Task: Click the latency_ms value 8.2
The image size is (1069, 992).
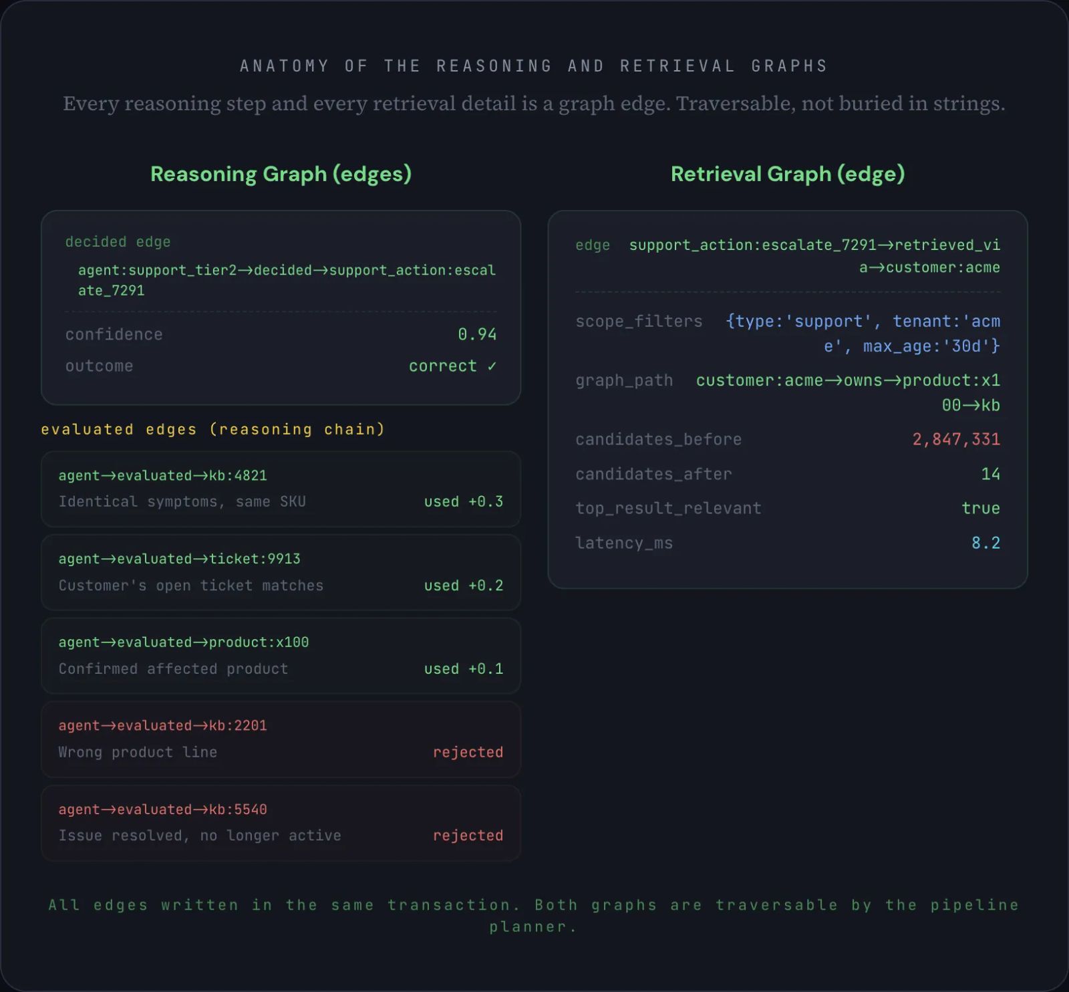Action: click(985, 543)
